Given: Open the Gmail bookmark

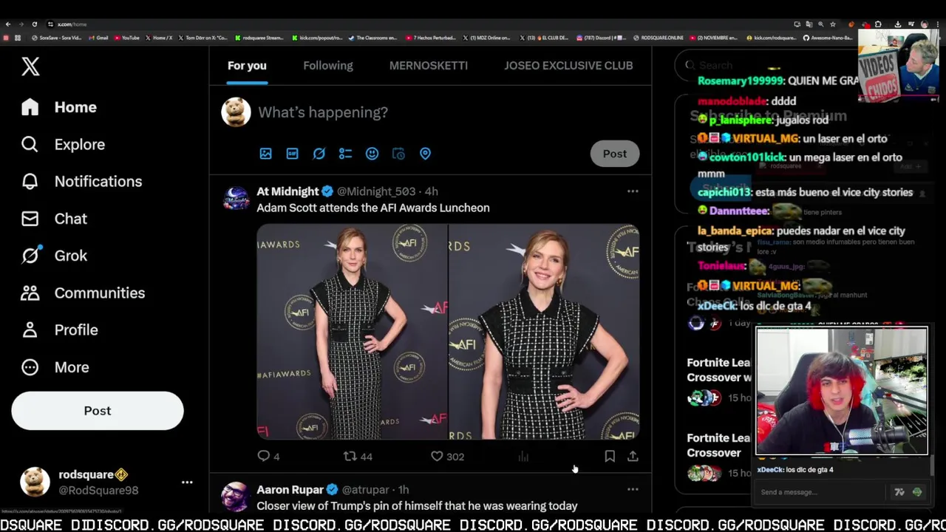Looking at the screenshot, I should 98,38.
